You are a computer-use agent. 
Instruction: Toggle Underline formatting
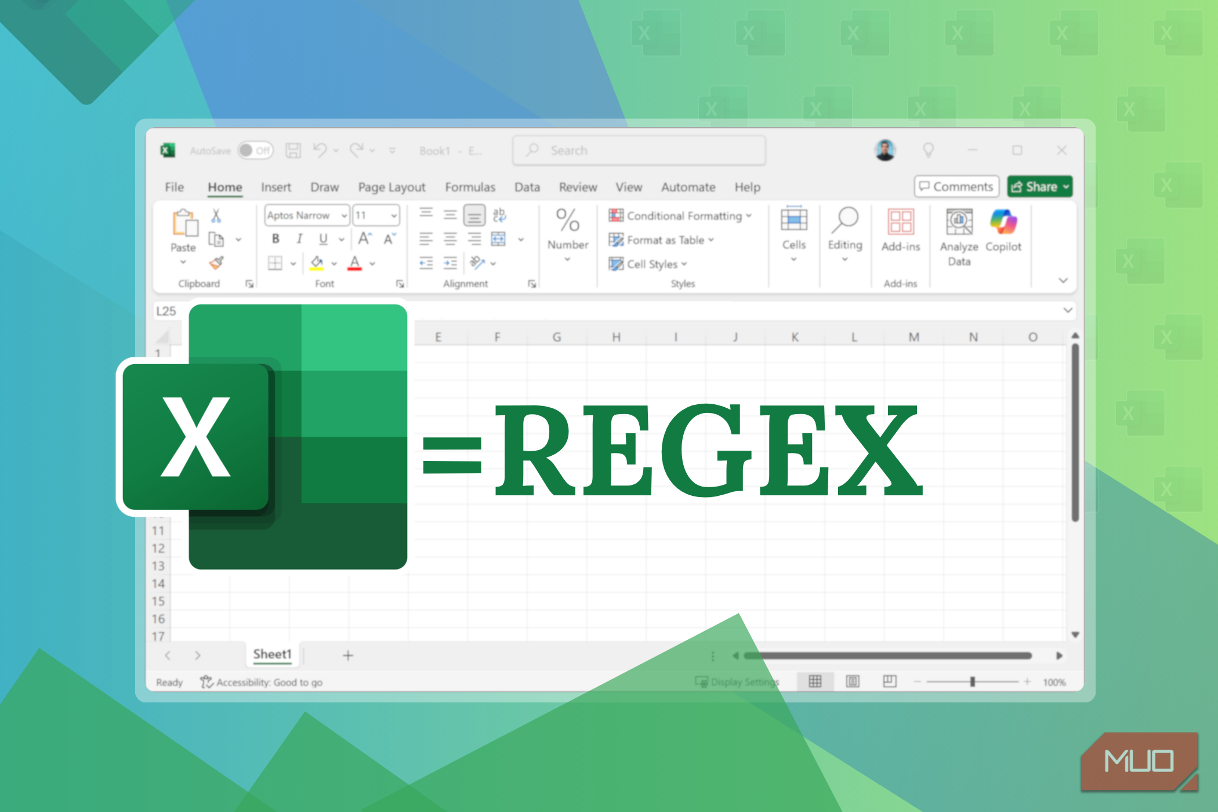tap(323, 239)
